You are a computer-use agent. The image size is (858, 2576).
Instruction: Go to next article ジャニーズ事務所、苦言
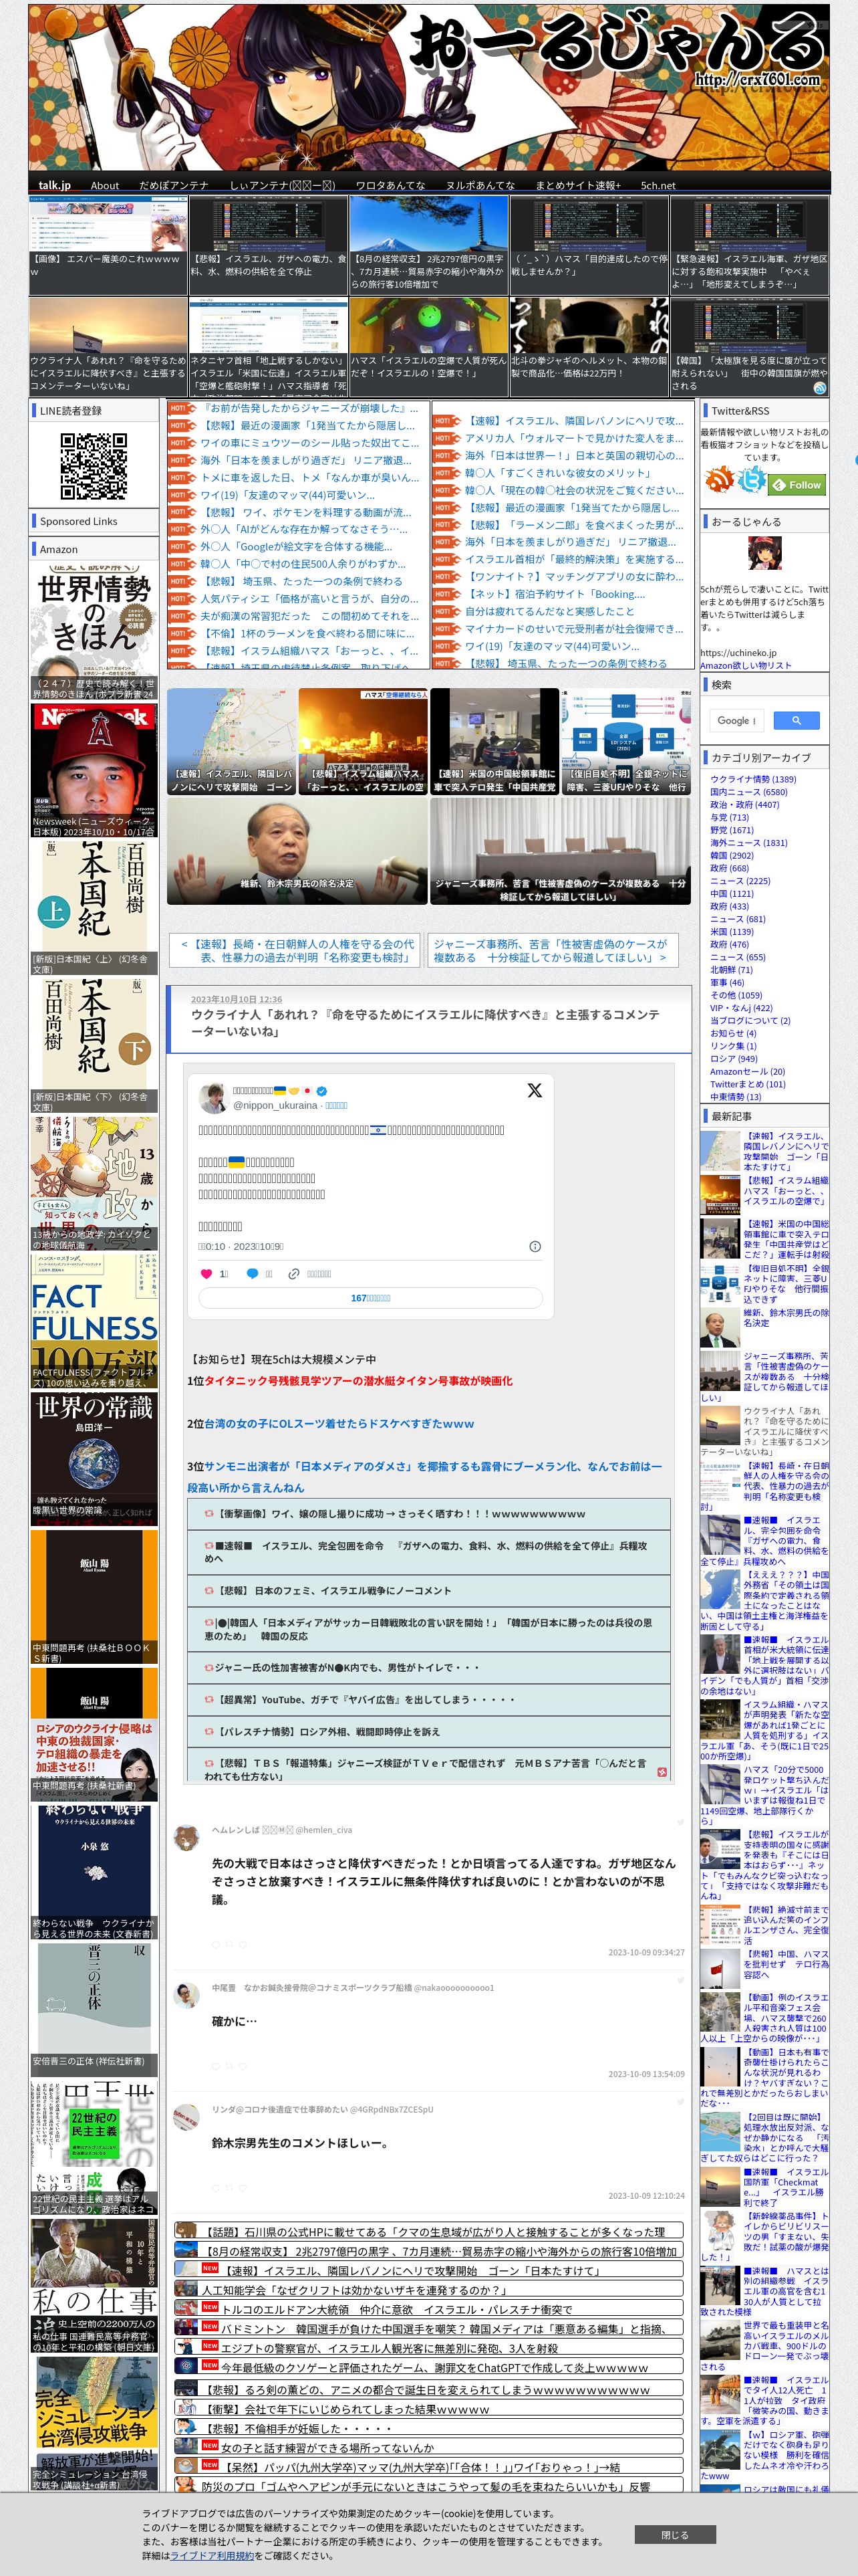tap(553, 950)
